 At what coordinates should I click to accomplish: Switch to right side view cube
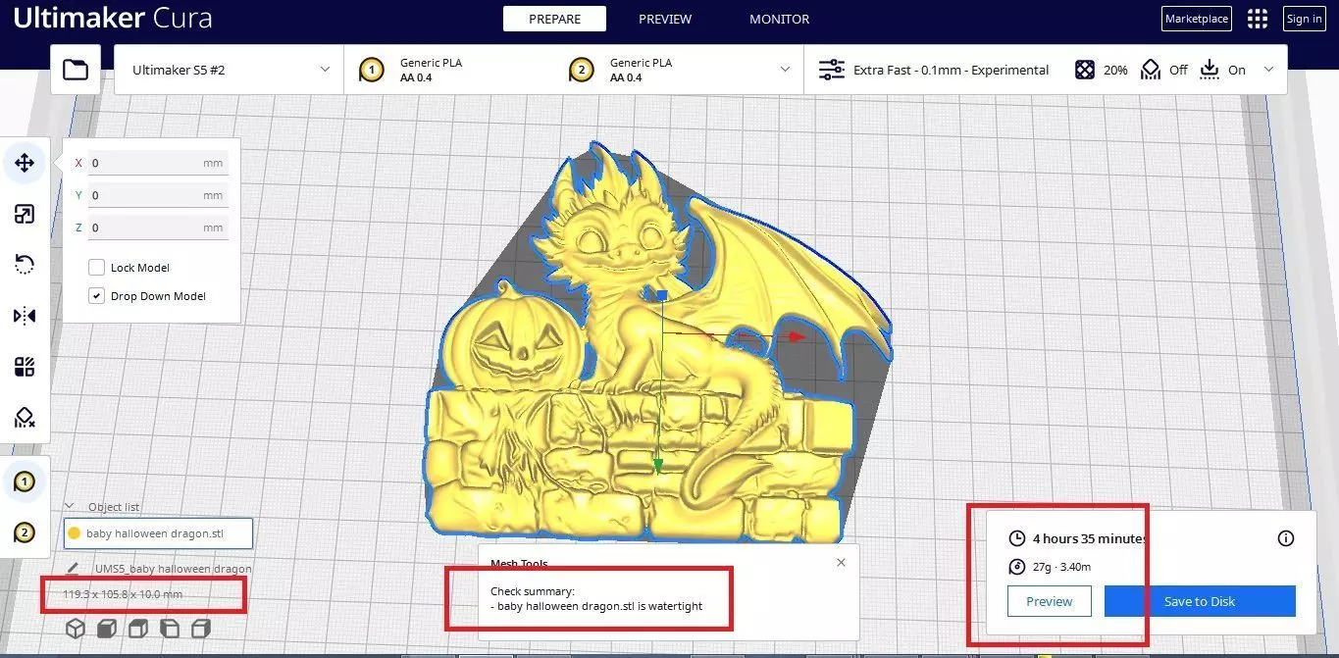tap(201, 629)
